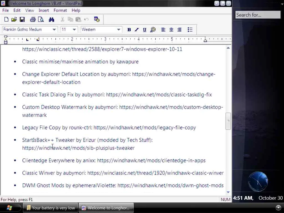Switch to the 'Welcome to Longhor...' taskbar button
The height and width of the screenshot is (213, 284).
coord(106,208)
